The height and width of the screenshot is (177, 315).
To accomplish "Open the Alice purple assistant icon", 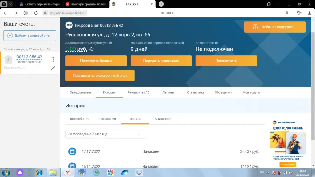I will tap(20, 172).
